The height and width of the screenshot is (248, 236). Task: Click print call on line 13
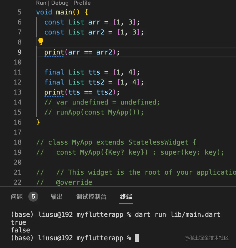point(54,93)
